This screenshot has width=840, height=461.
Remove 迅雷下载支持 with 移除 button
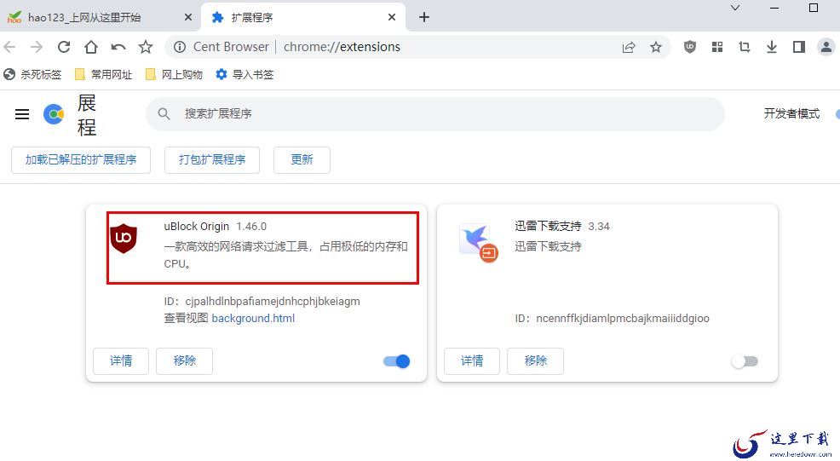535,360
